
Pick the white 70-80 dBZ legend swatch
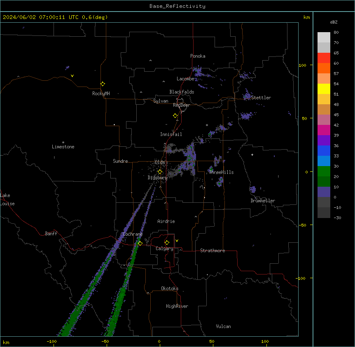click(324, 38)
